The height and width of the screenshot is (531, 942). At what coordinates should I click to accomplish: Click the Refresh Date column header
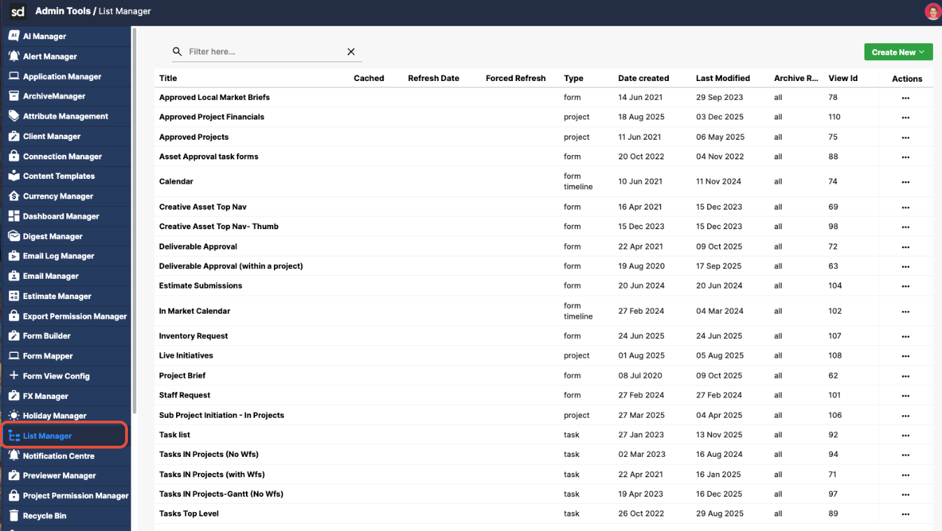point(433,78)
